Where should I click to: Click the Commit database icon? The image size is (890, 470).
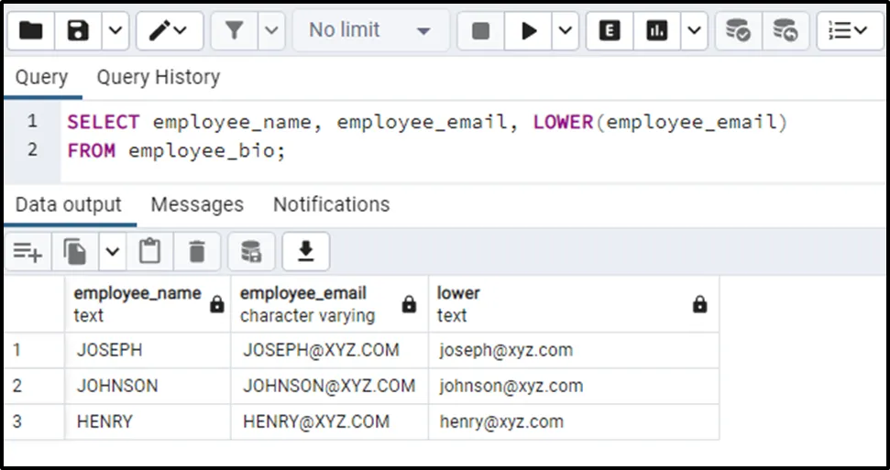[x=738, y=31]
